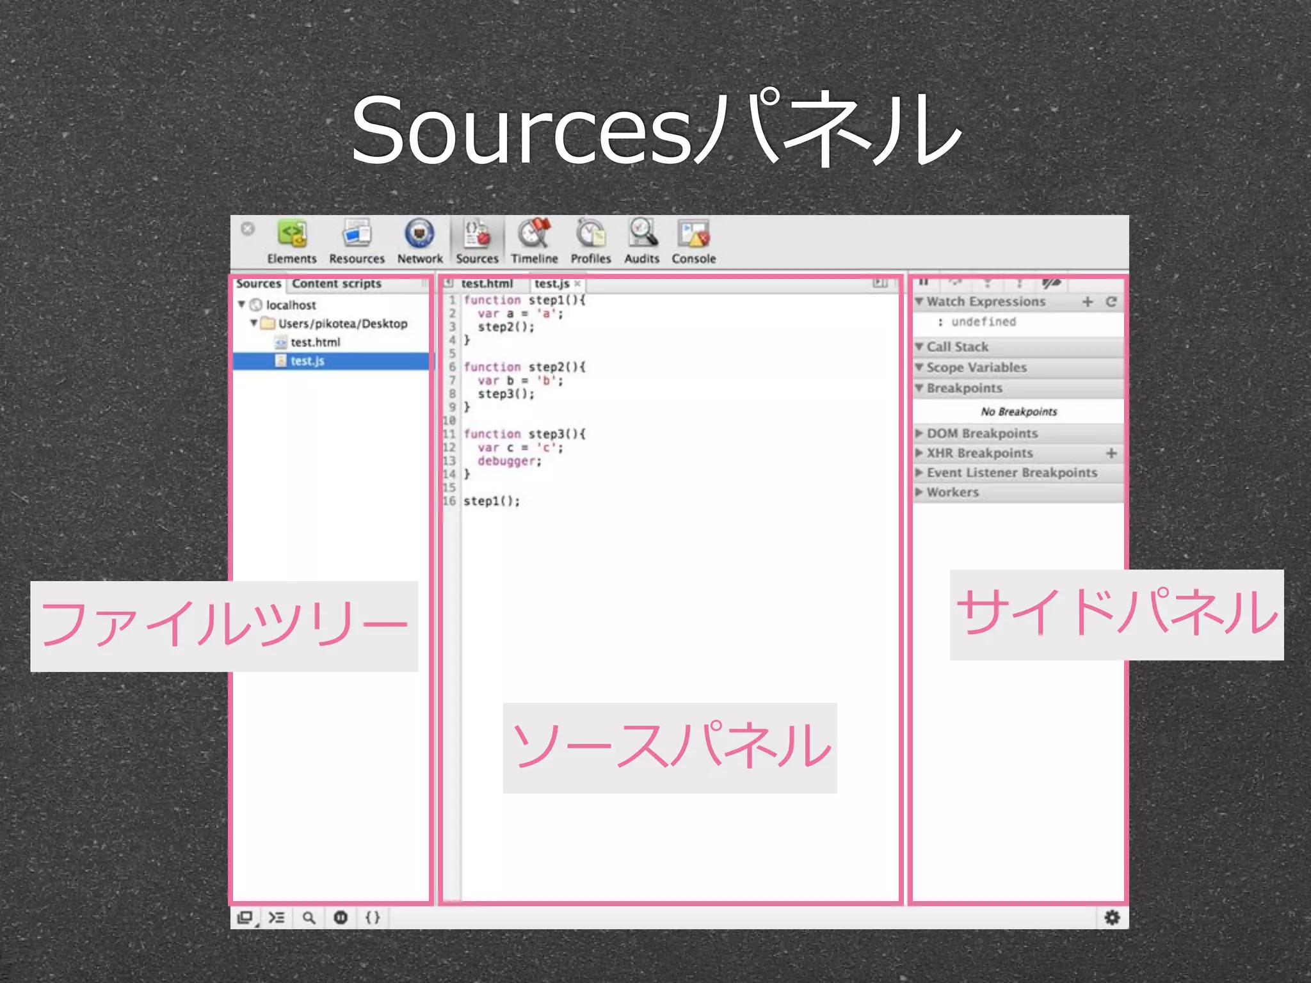
Task: Click line number 16 gutter
Action: (449, 501)
